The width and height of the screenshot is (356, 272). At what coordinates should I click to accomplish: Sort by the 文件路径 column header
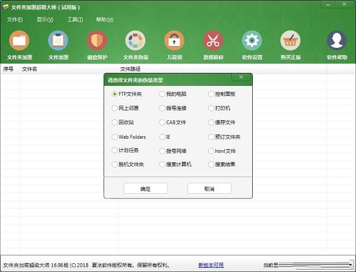tap(222, 69)
